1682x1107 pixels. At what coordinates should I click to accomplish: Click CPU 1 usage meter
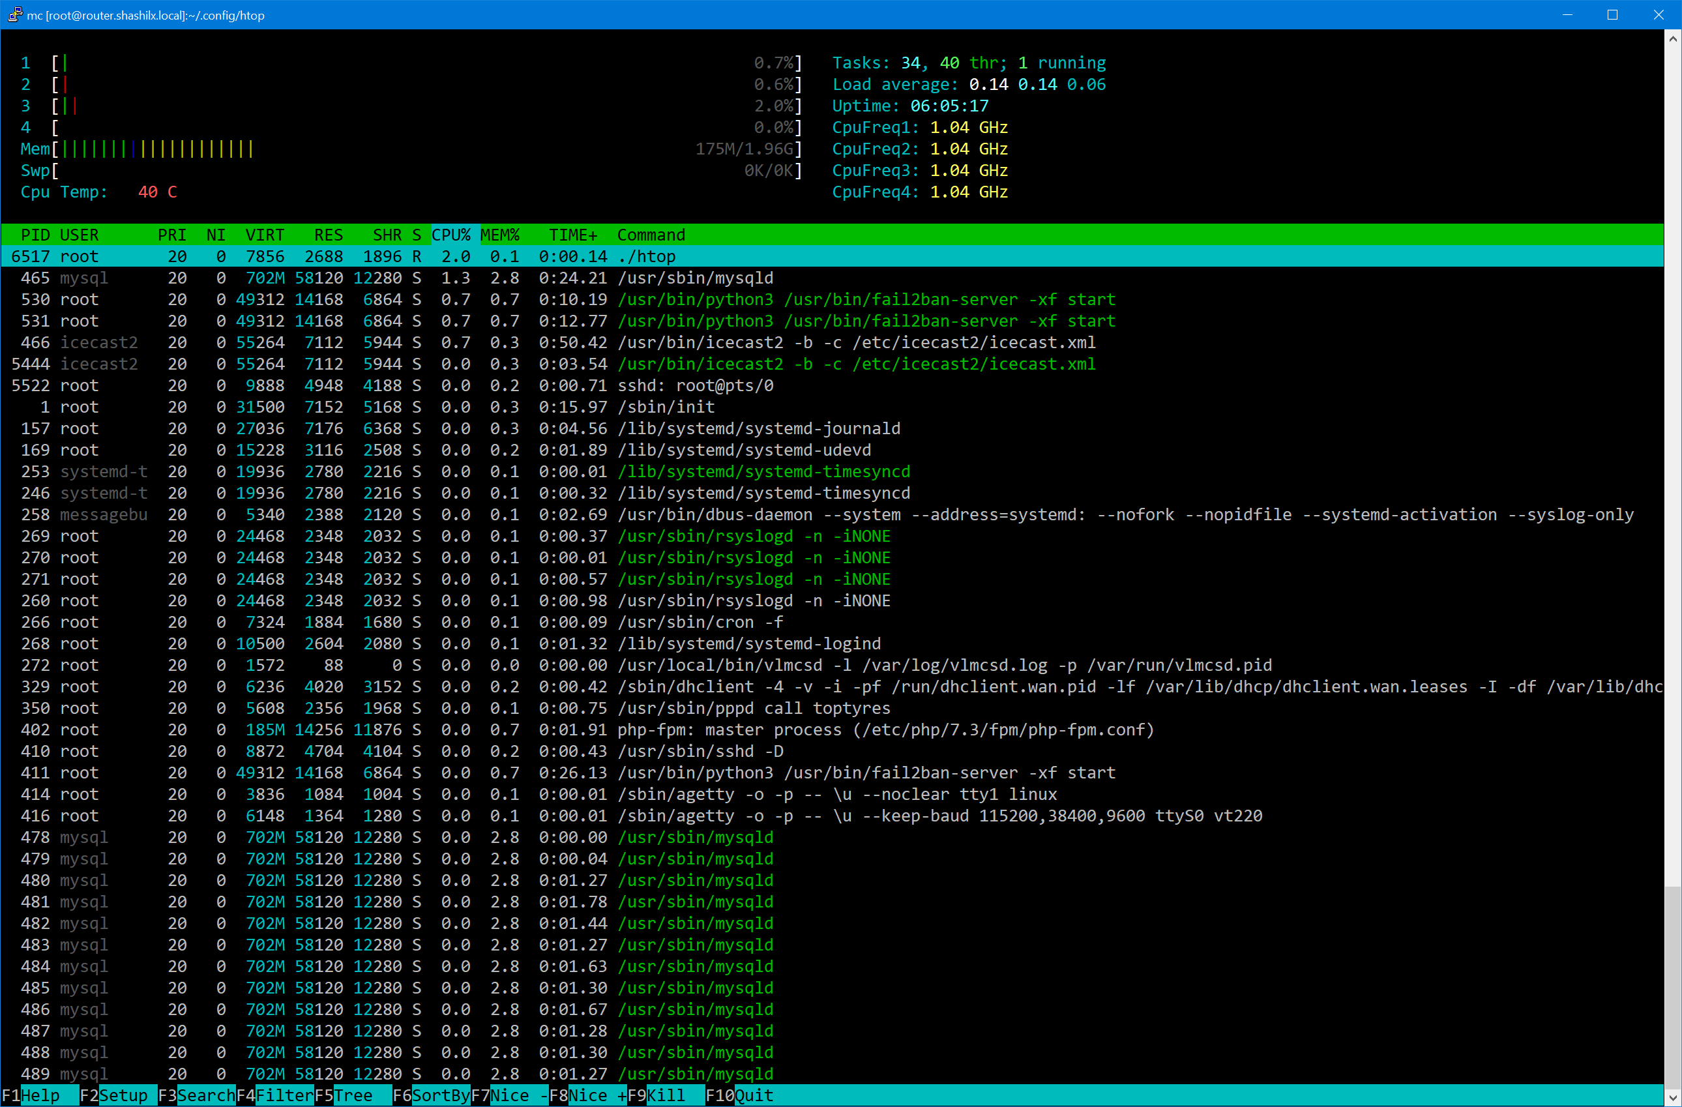pyautogui.click(x=411, y=63)
